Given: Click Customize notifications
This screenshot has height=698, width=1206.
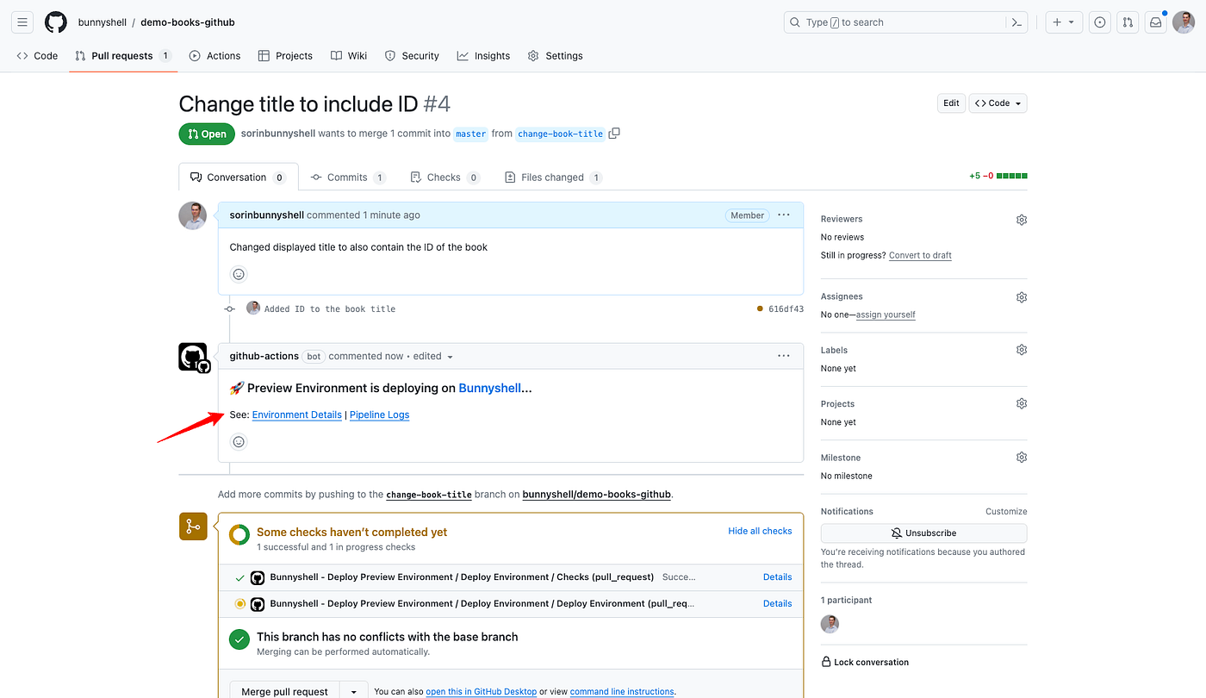Looking at the screenshot, I should (x=1006, y=512).
